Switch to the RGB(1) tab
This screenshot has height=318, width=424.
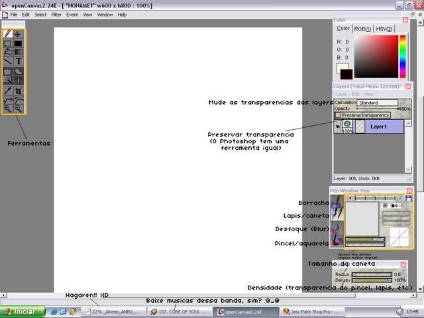[x=362, y=29]
